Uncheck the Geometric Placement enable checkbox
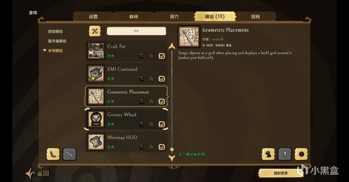The image size is (349, 182). pos(162,101)
